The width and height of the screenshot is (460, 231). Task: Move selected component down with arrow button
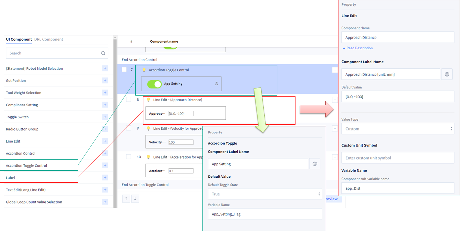click(x=135, y=198)
